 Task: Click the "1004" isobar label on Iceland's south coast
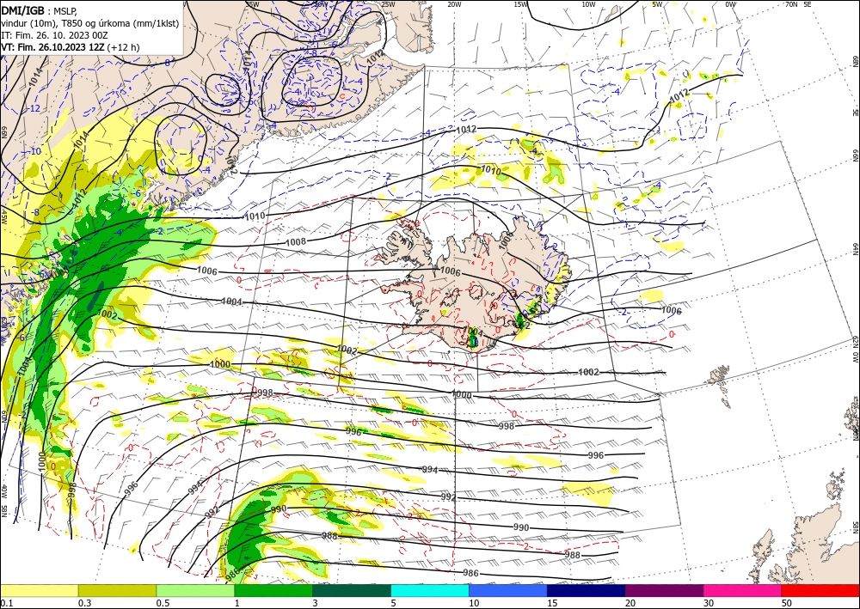point(473,332)
